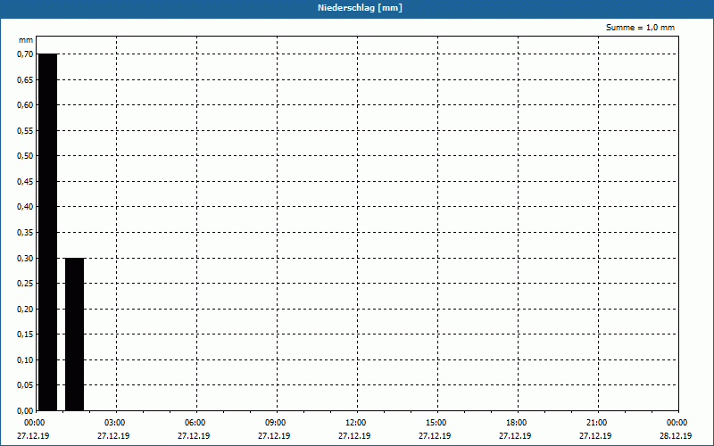Select the 27.12.19 date under 06:00
This screenshot has height=446, width=714.
(x=194, y=435)
